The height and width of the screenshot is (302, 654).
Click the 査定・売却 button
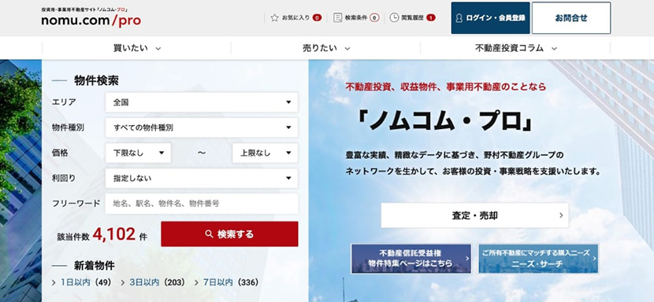(474, 215)
